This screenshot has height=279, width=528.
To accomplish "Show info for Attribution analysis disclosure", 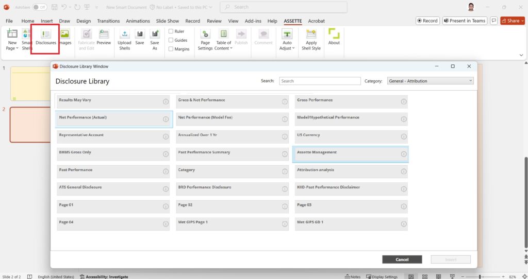I will pyautogui.click(x=404, y=171).
